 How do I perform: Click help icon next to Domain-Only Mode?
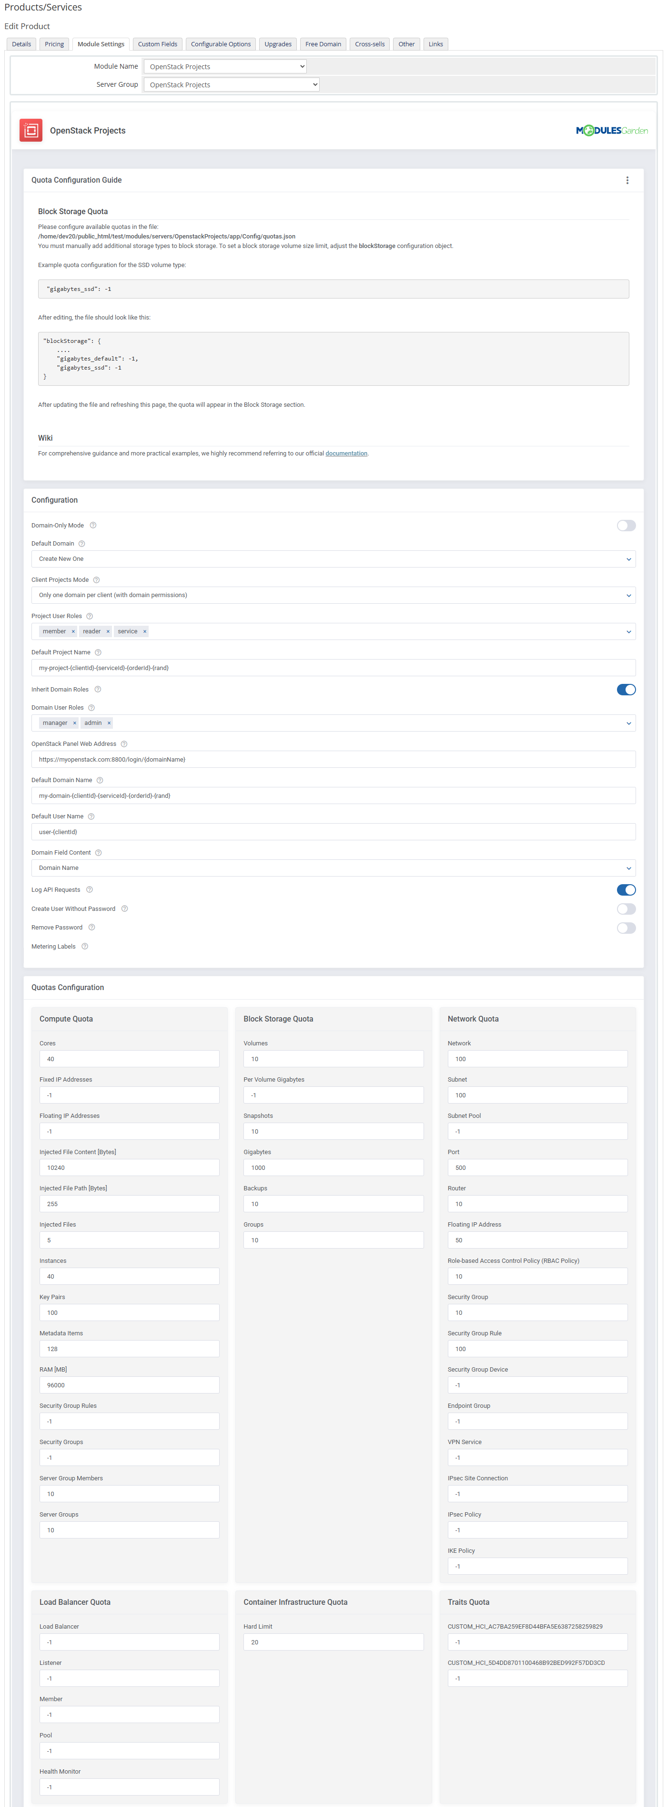click(93, 526)
